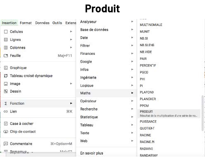
Task: Open the Base de données category
Action: click(x=106, y=30)
